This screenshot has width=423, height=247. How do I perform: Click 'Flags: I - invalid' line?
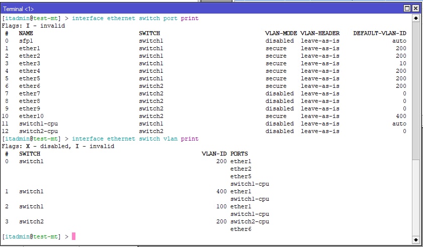pos(34,26)
